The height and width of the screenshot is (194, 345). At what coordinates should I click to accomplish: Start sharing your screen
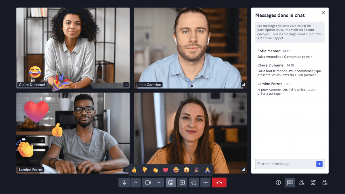(x=182, y=183)
